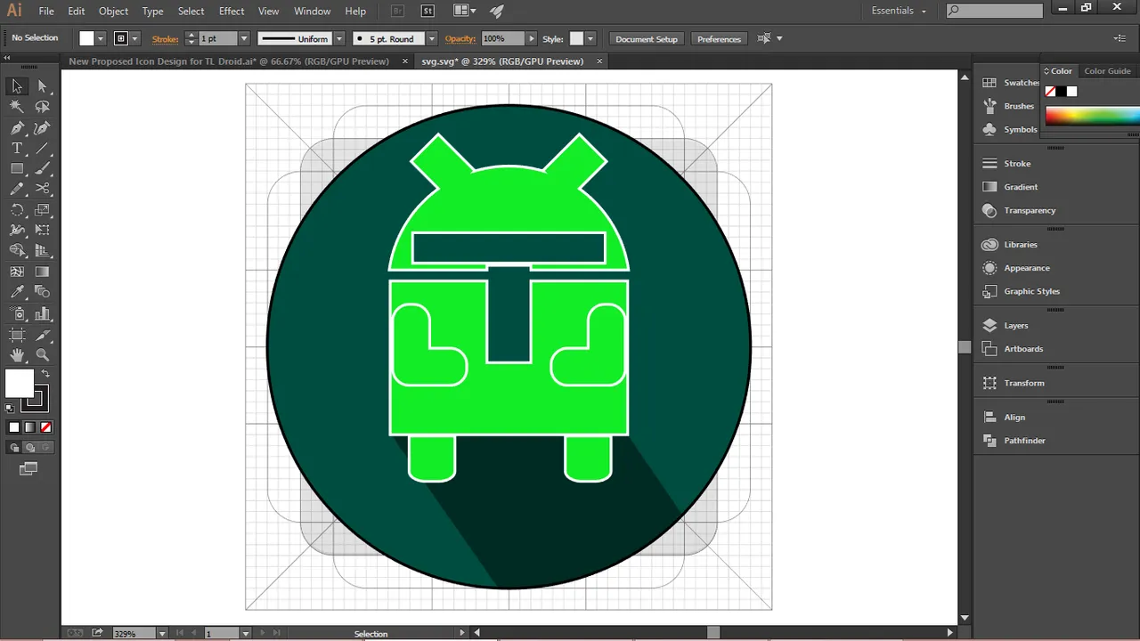Pick the Eyedropper tool
Screen dimensions: 1140x641
[17, 292]
